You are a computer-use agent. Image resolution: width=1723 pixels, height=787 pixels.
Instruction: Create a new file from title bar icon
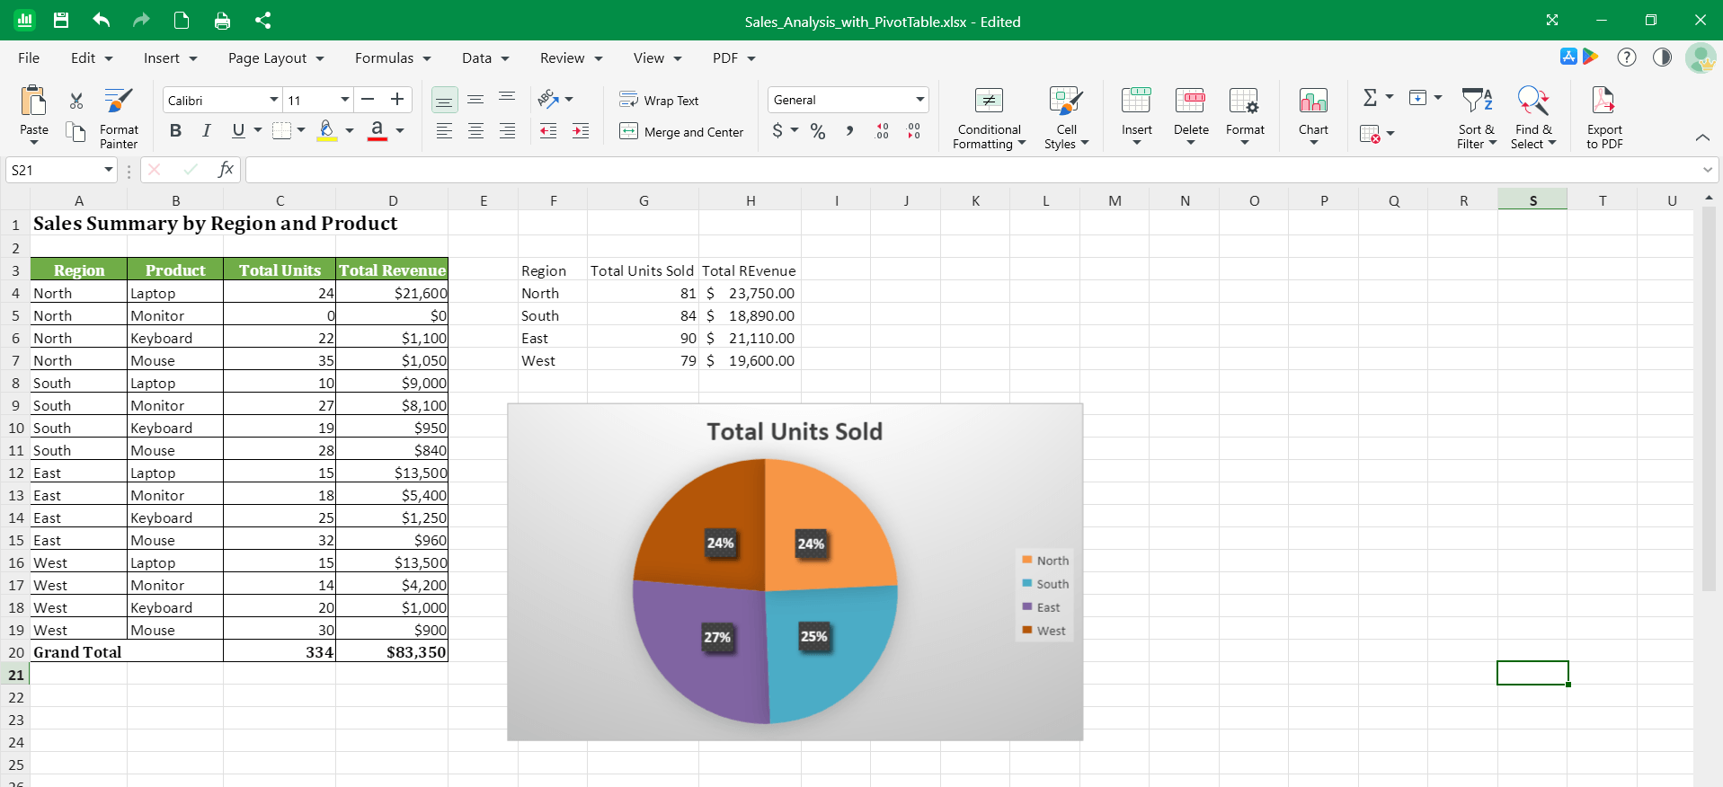(x=182, y=21)
